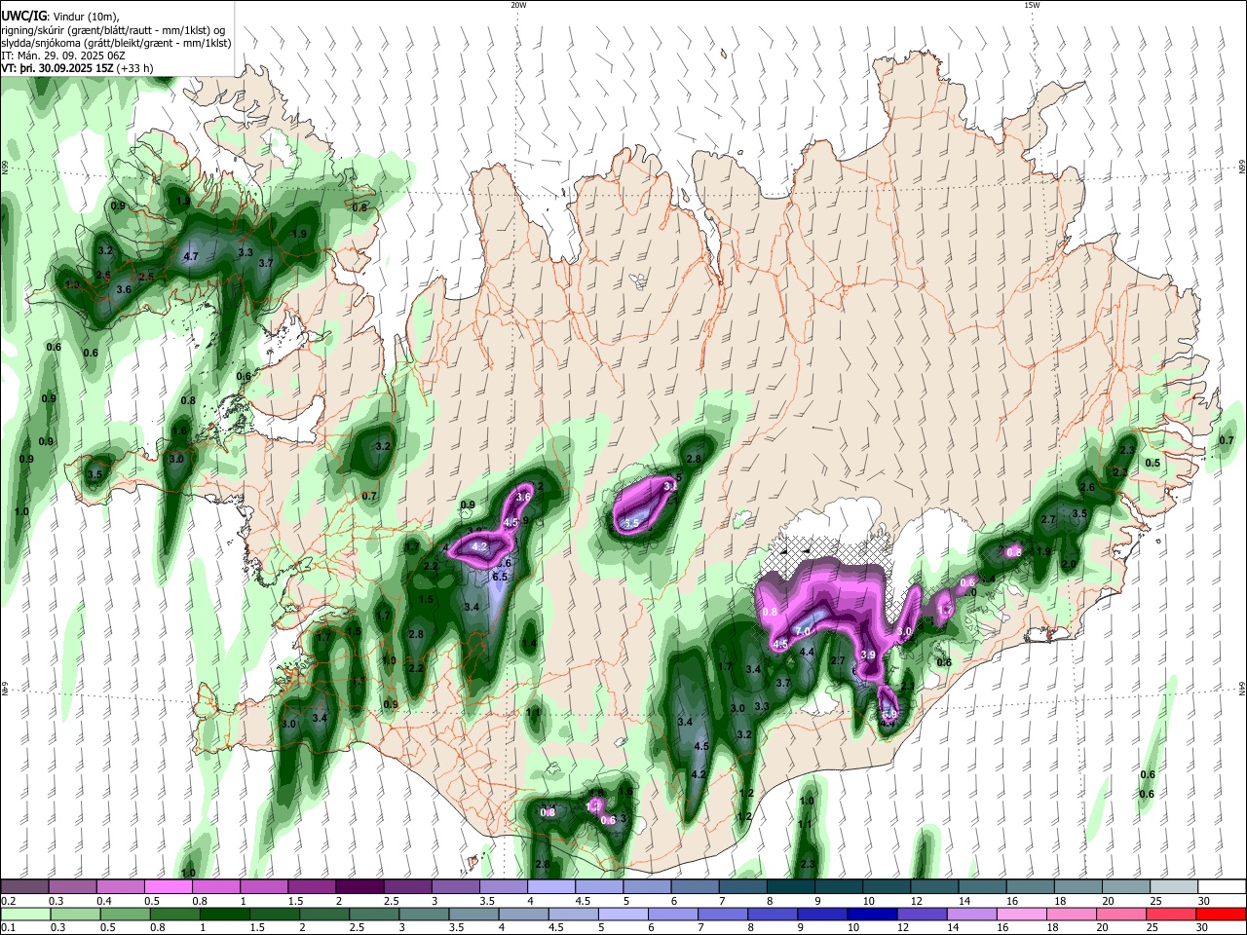The width and height of the screenshot is (1247, 935).
Task: Click the '0.5' value on the map's east coast
Action: [1153, 464]
